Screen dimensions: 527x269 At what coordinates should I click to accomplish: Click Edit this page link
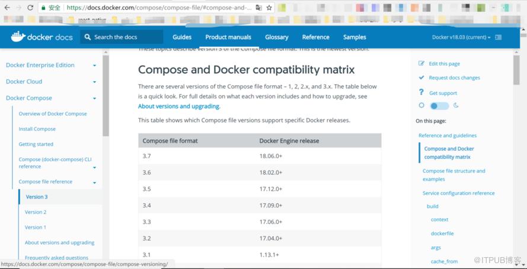(445, 64)
